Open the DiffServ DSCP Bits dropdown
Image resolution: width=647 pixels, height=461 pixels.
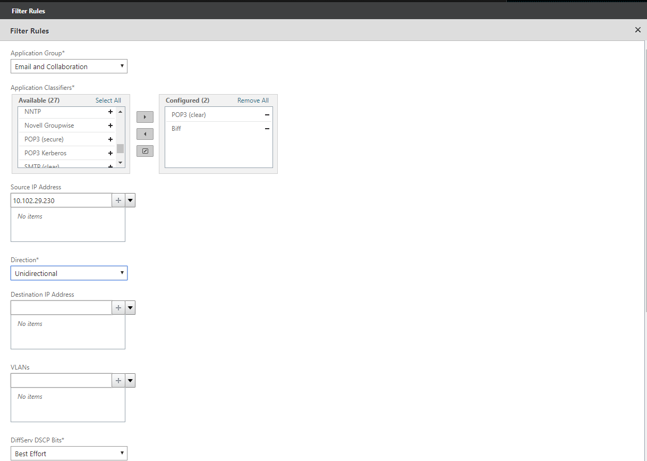[x=69, y=454]
